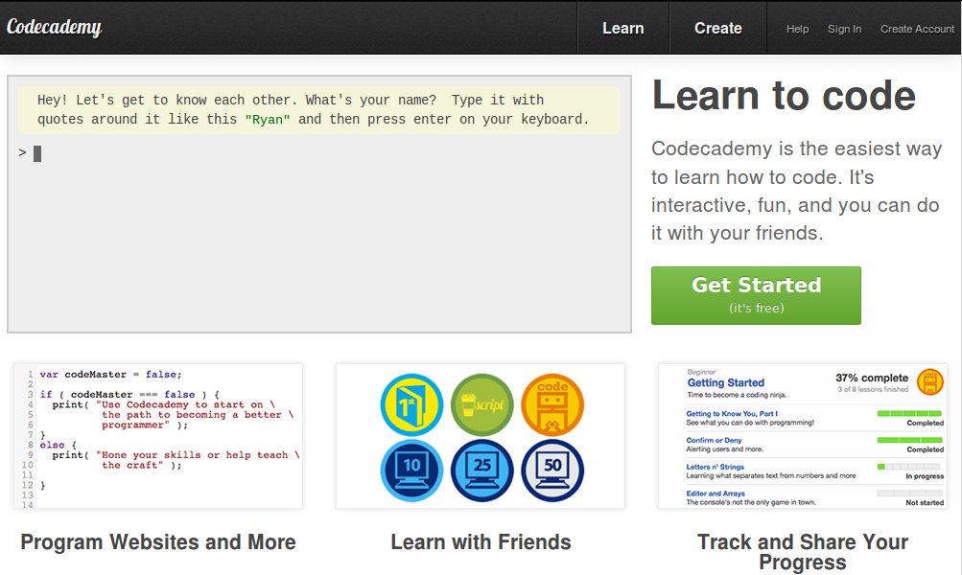Open the Learn menu item
Viewport: 962px width, 575px height.
click(623, 28)
